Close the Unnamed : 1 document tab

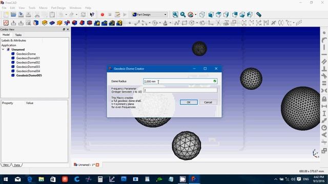pos(97,165)
